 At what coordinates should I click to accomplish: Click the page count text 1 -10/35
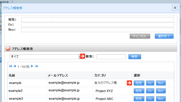point(23,67)
